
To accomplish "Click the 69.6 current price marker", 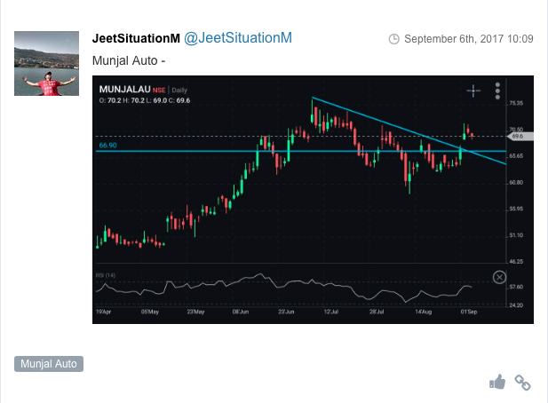I will pyautogui.click(x=520, y=136).
